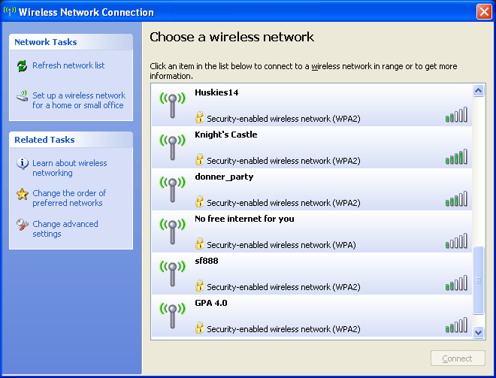Screen dimensions: 496x378
Task: Select the No free internet for you network
Action: [244, 219]
